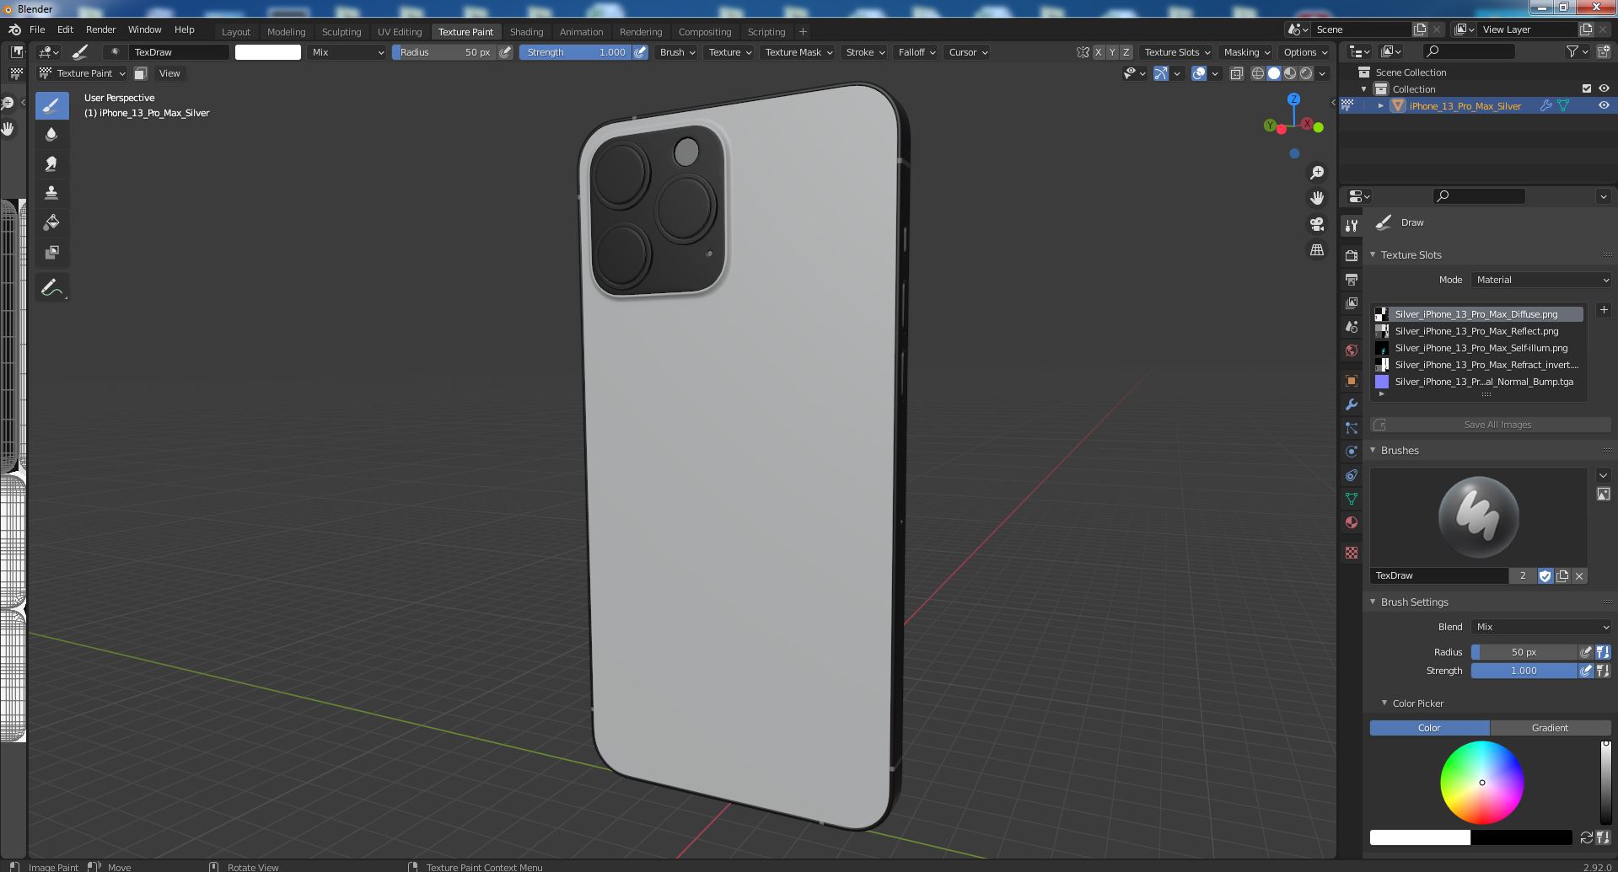
Task: Switch perspective/orthographic grid icon
Action: coord(1316,250)
